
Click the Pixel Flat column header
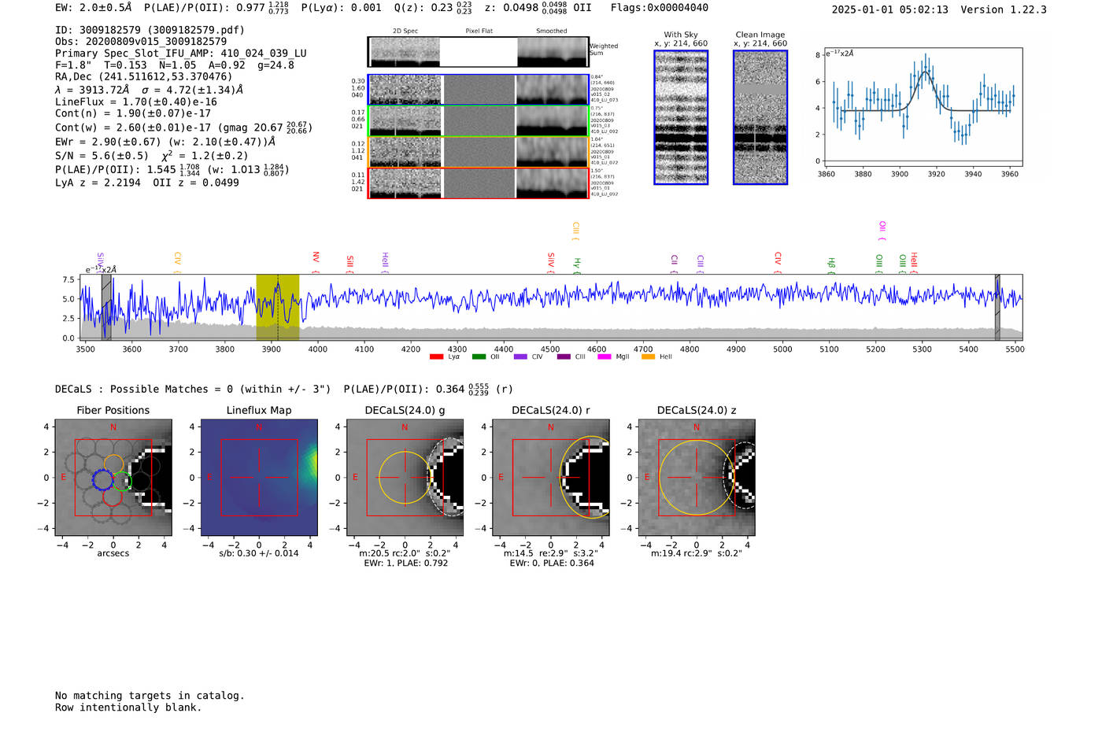479,31
